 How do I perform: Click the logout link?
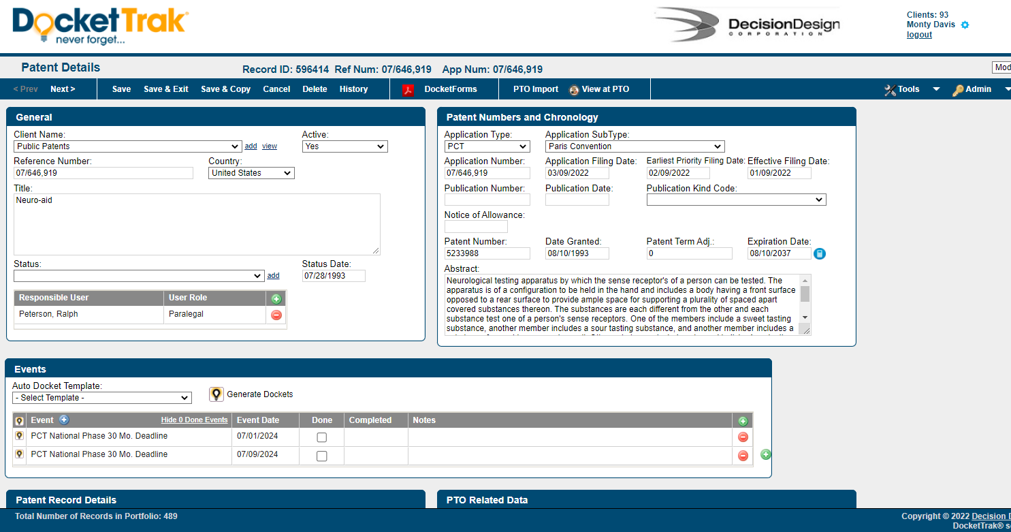[919, 34]
